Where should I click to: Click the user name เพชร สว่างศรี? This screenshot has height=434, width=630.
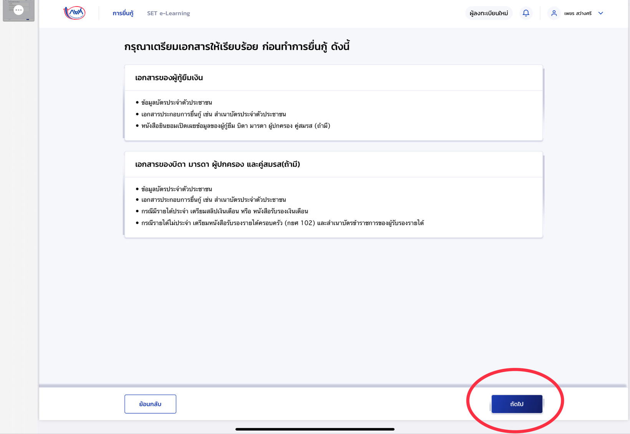coord(578,13)
